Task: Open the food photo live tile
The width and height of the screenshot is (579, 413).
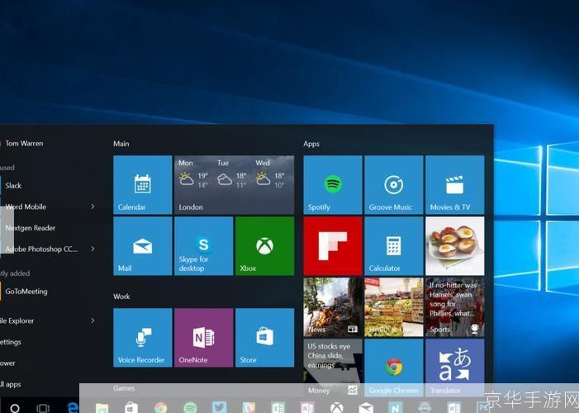Action: (455, 246)
